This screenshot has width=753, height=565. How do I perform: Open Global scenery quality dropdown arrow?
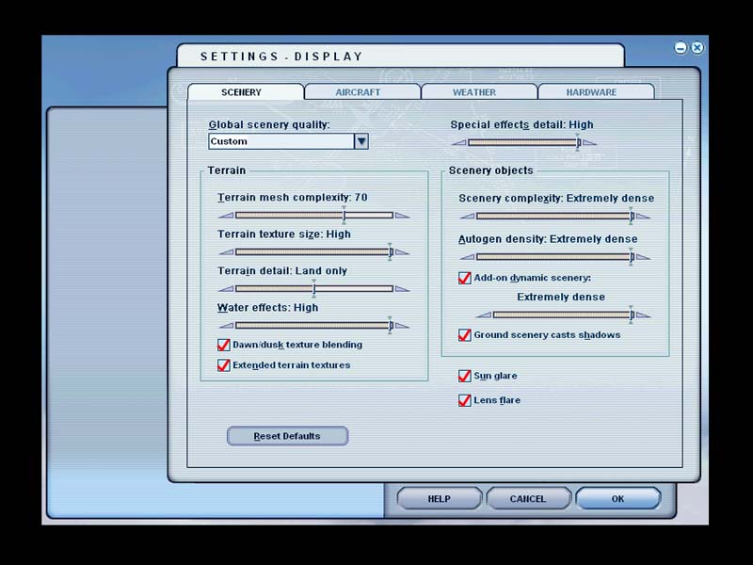click(x=361, y=141)
